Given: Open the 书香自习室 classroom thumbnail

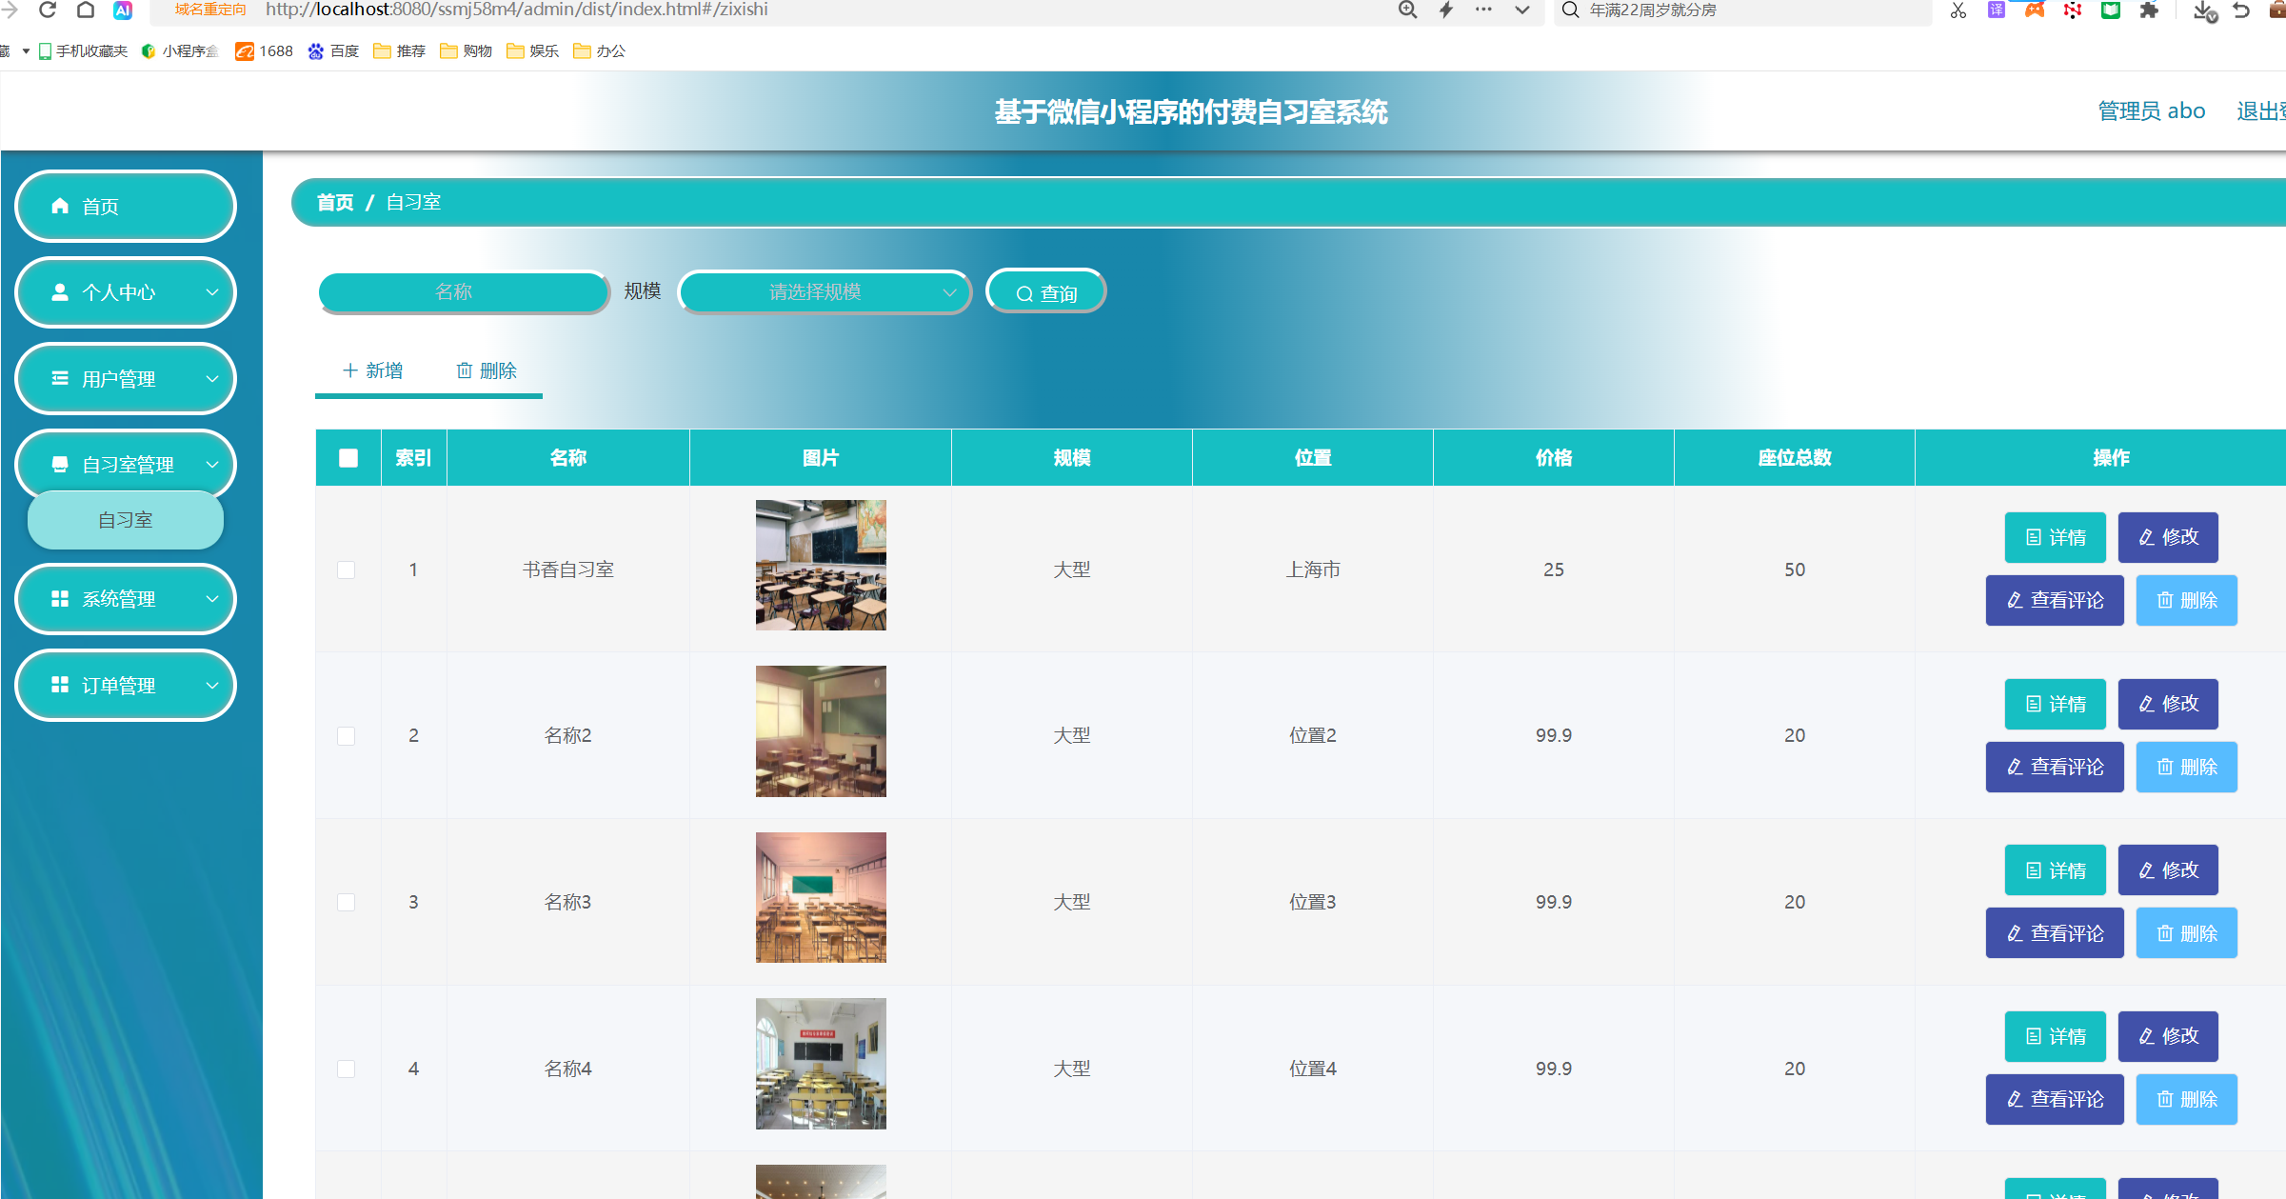Looking at the screenshot, I should [x=821, y=566].
